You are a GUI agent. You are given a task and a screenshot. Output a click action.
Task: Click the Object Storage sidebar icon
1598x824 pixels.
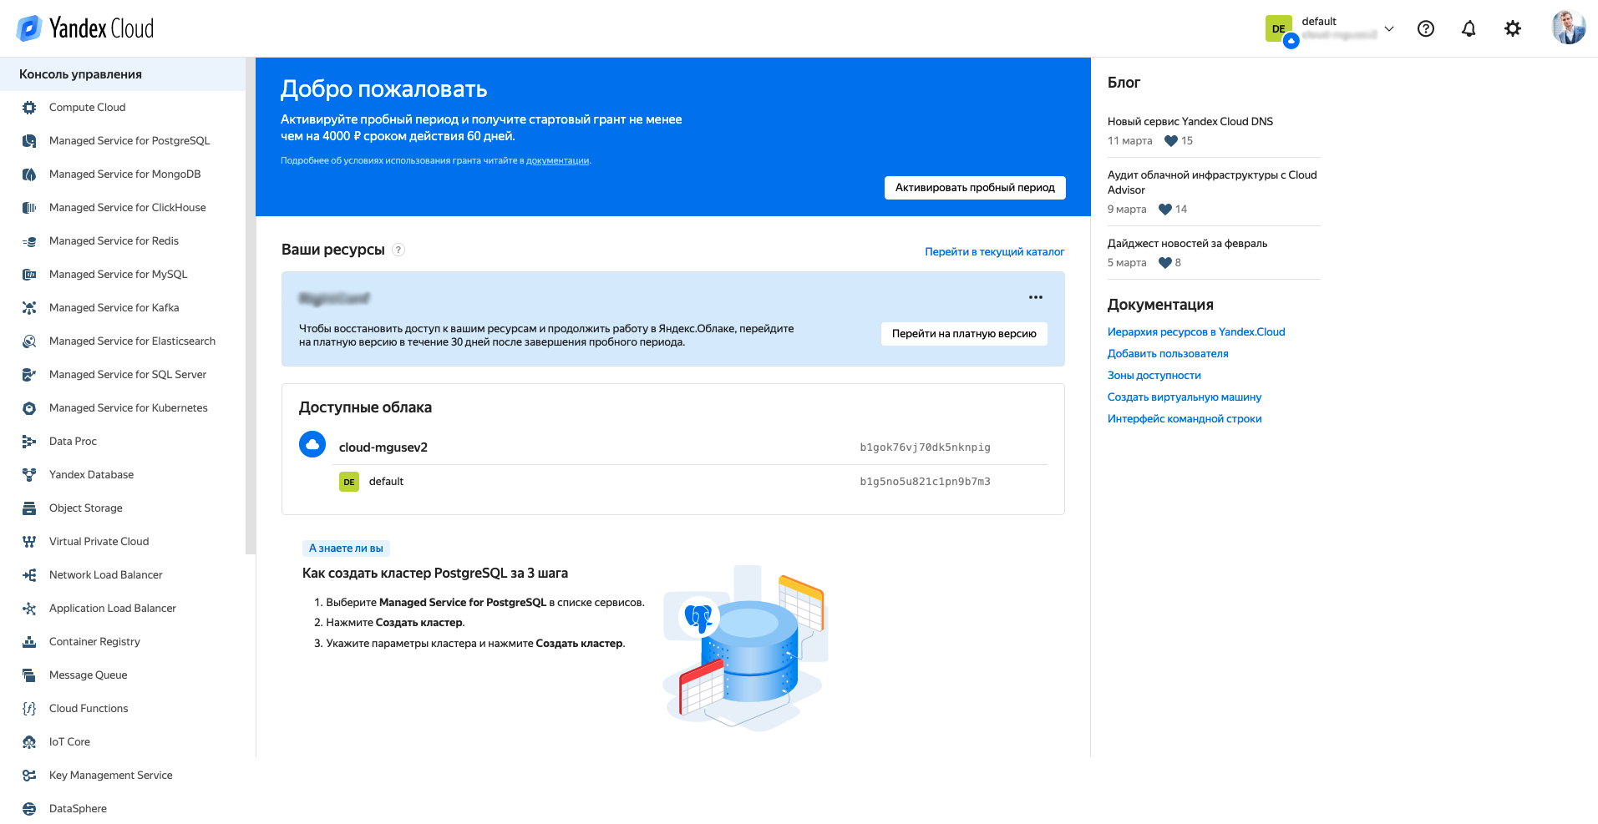pos(29,508)
